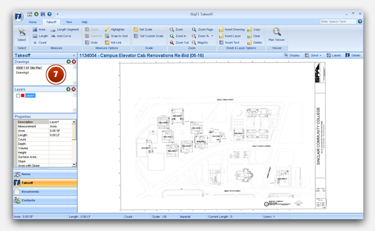Viewport: 375px width, 231px height.
Task: Click the Measurement value Area cell
Action: coord(60,127)
